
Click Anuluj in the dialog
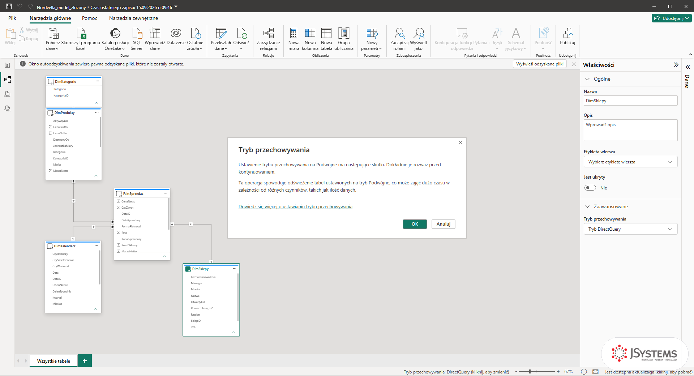(444, 224)
